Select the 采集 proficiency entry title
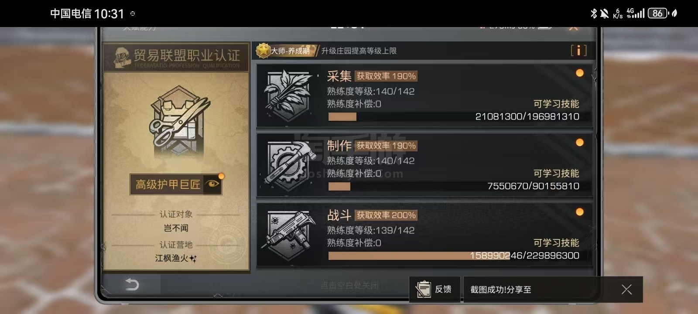698x314 pixels. coord(339,76)
